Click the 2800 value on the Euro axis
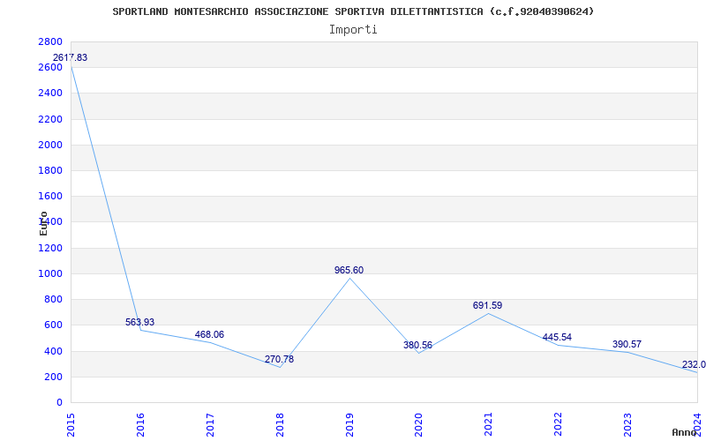706x441 pixels. (x=50, y=41)
